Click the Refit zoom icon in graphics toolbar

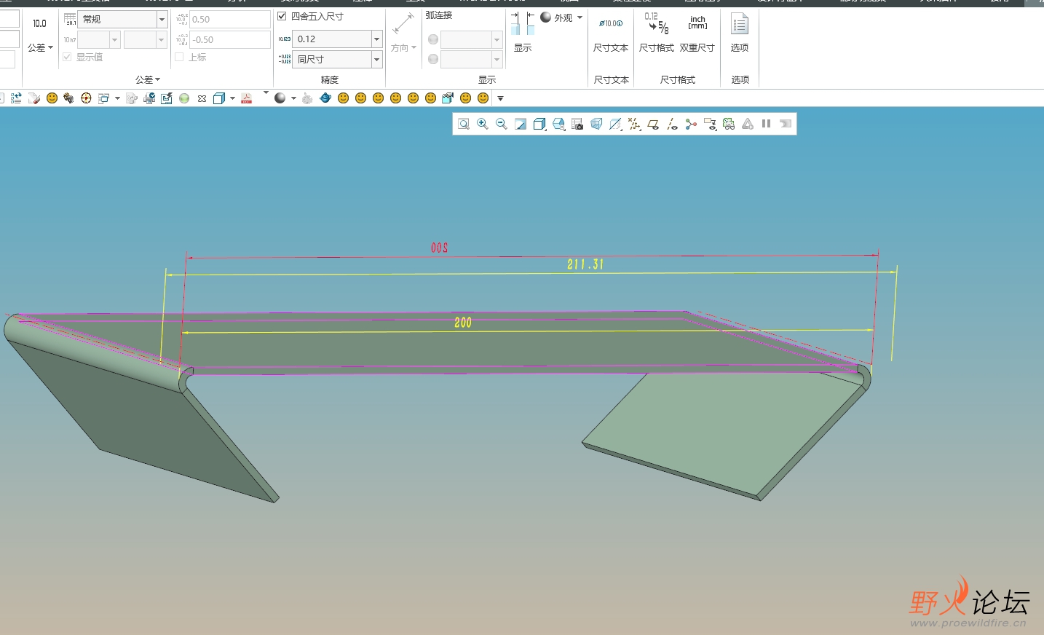pos(464,124)
